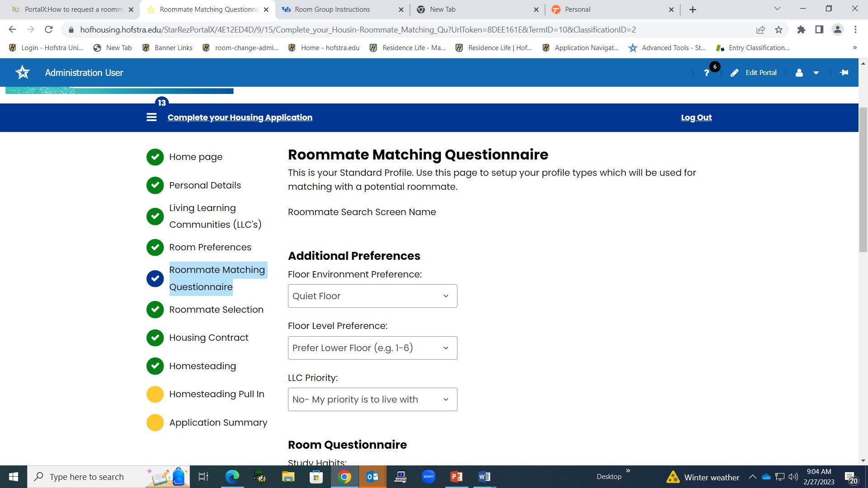Viewport: 868px width, 488px height.
Task: Open the Chrome extensions puzzle icon
Action: pos(801,30)
